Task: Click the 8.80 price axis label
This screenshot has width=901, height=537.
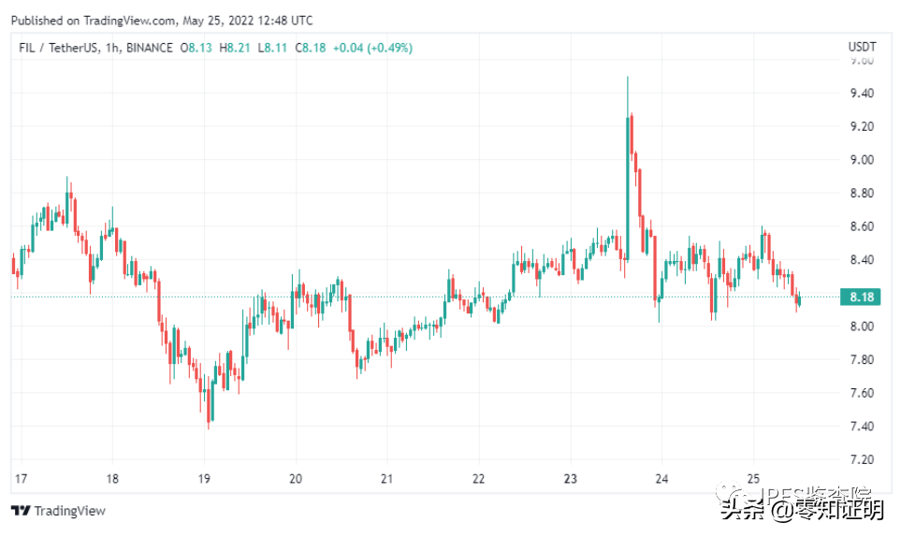Action: 862,193
